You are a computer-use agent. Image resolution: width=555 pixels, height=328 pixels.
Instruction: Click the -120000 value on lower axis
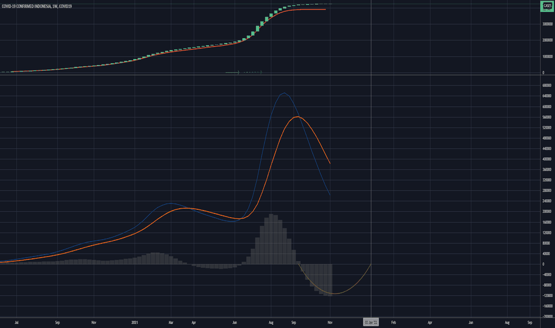point(547,295)
